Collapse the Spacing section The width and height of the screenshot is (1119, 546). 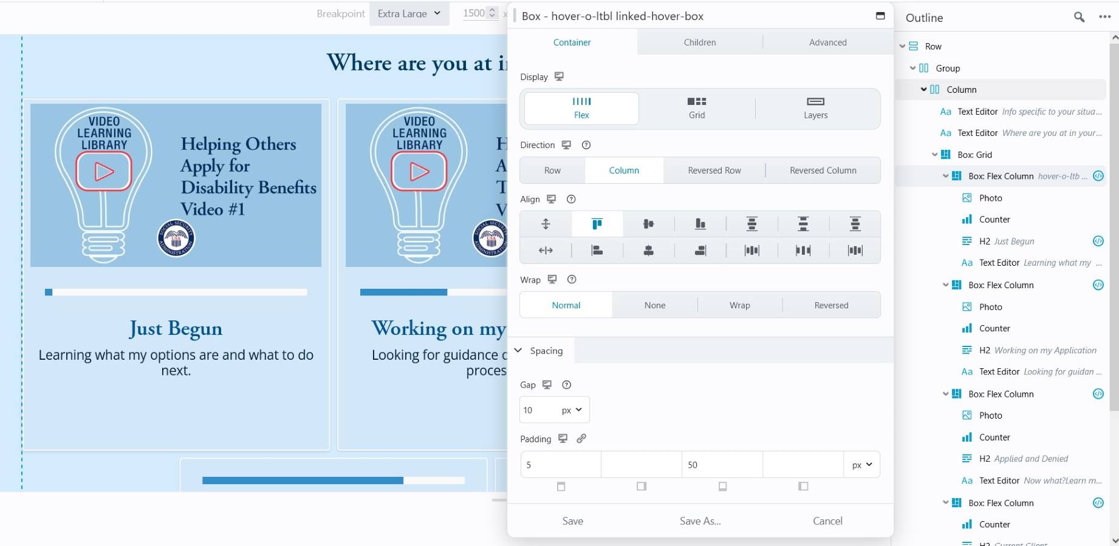[518, 351]
